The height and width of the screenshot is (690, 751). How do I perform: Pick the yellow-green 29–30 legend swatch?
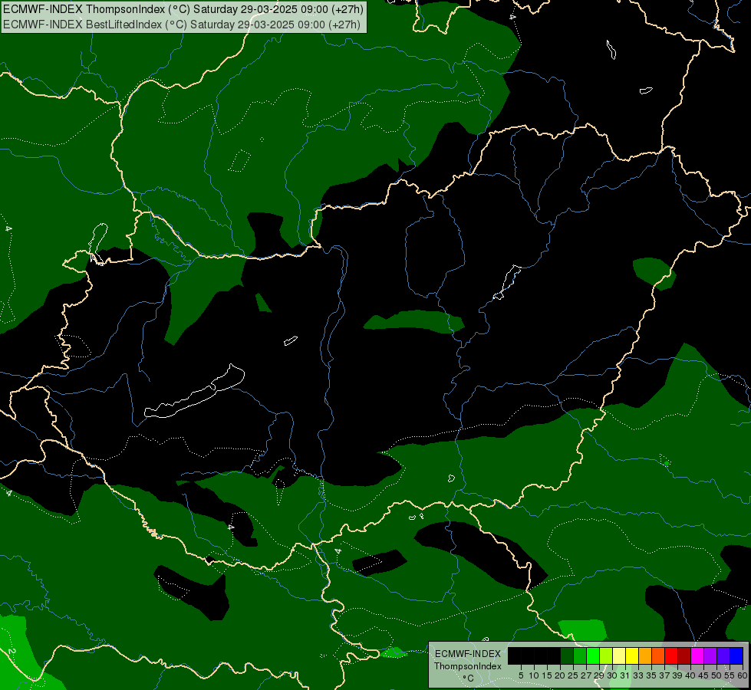[606, 655]
